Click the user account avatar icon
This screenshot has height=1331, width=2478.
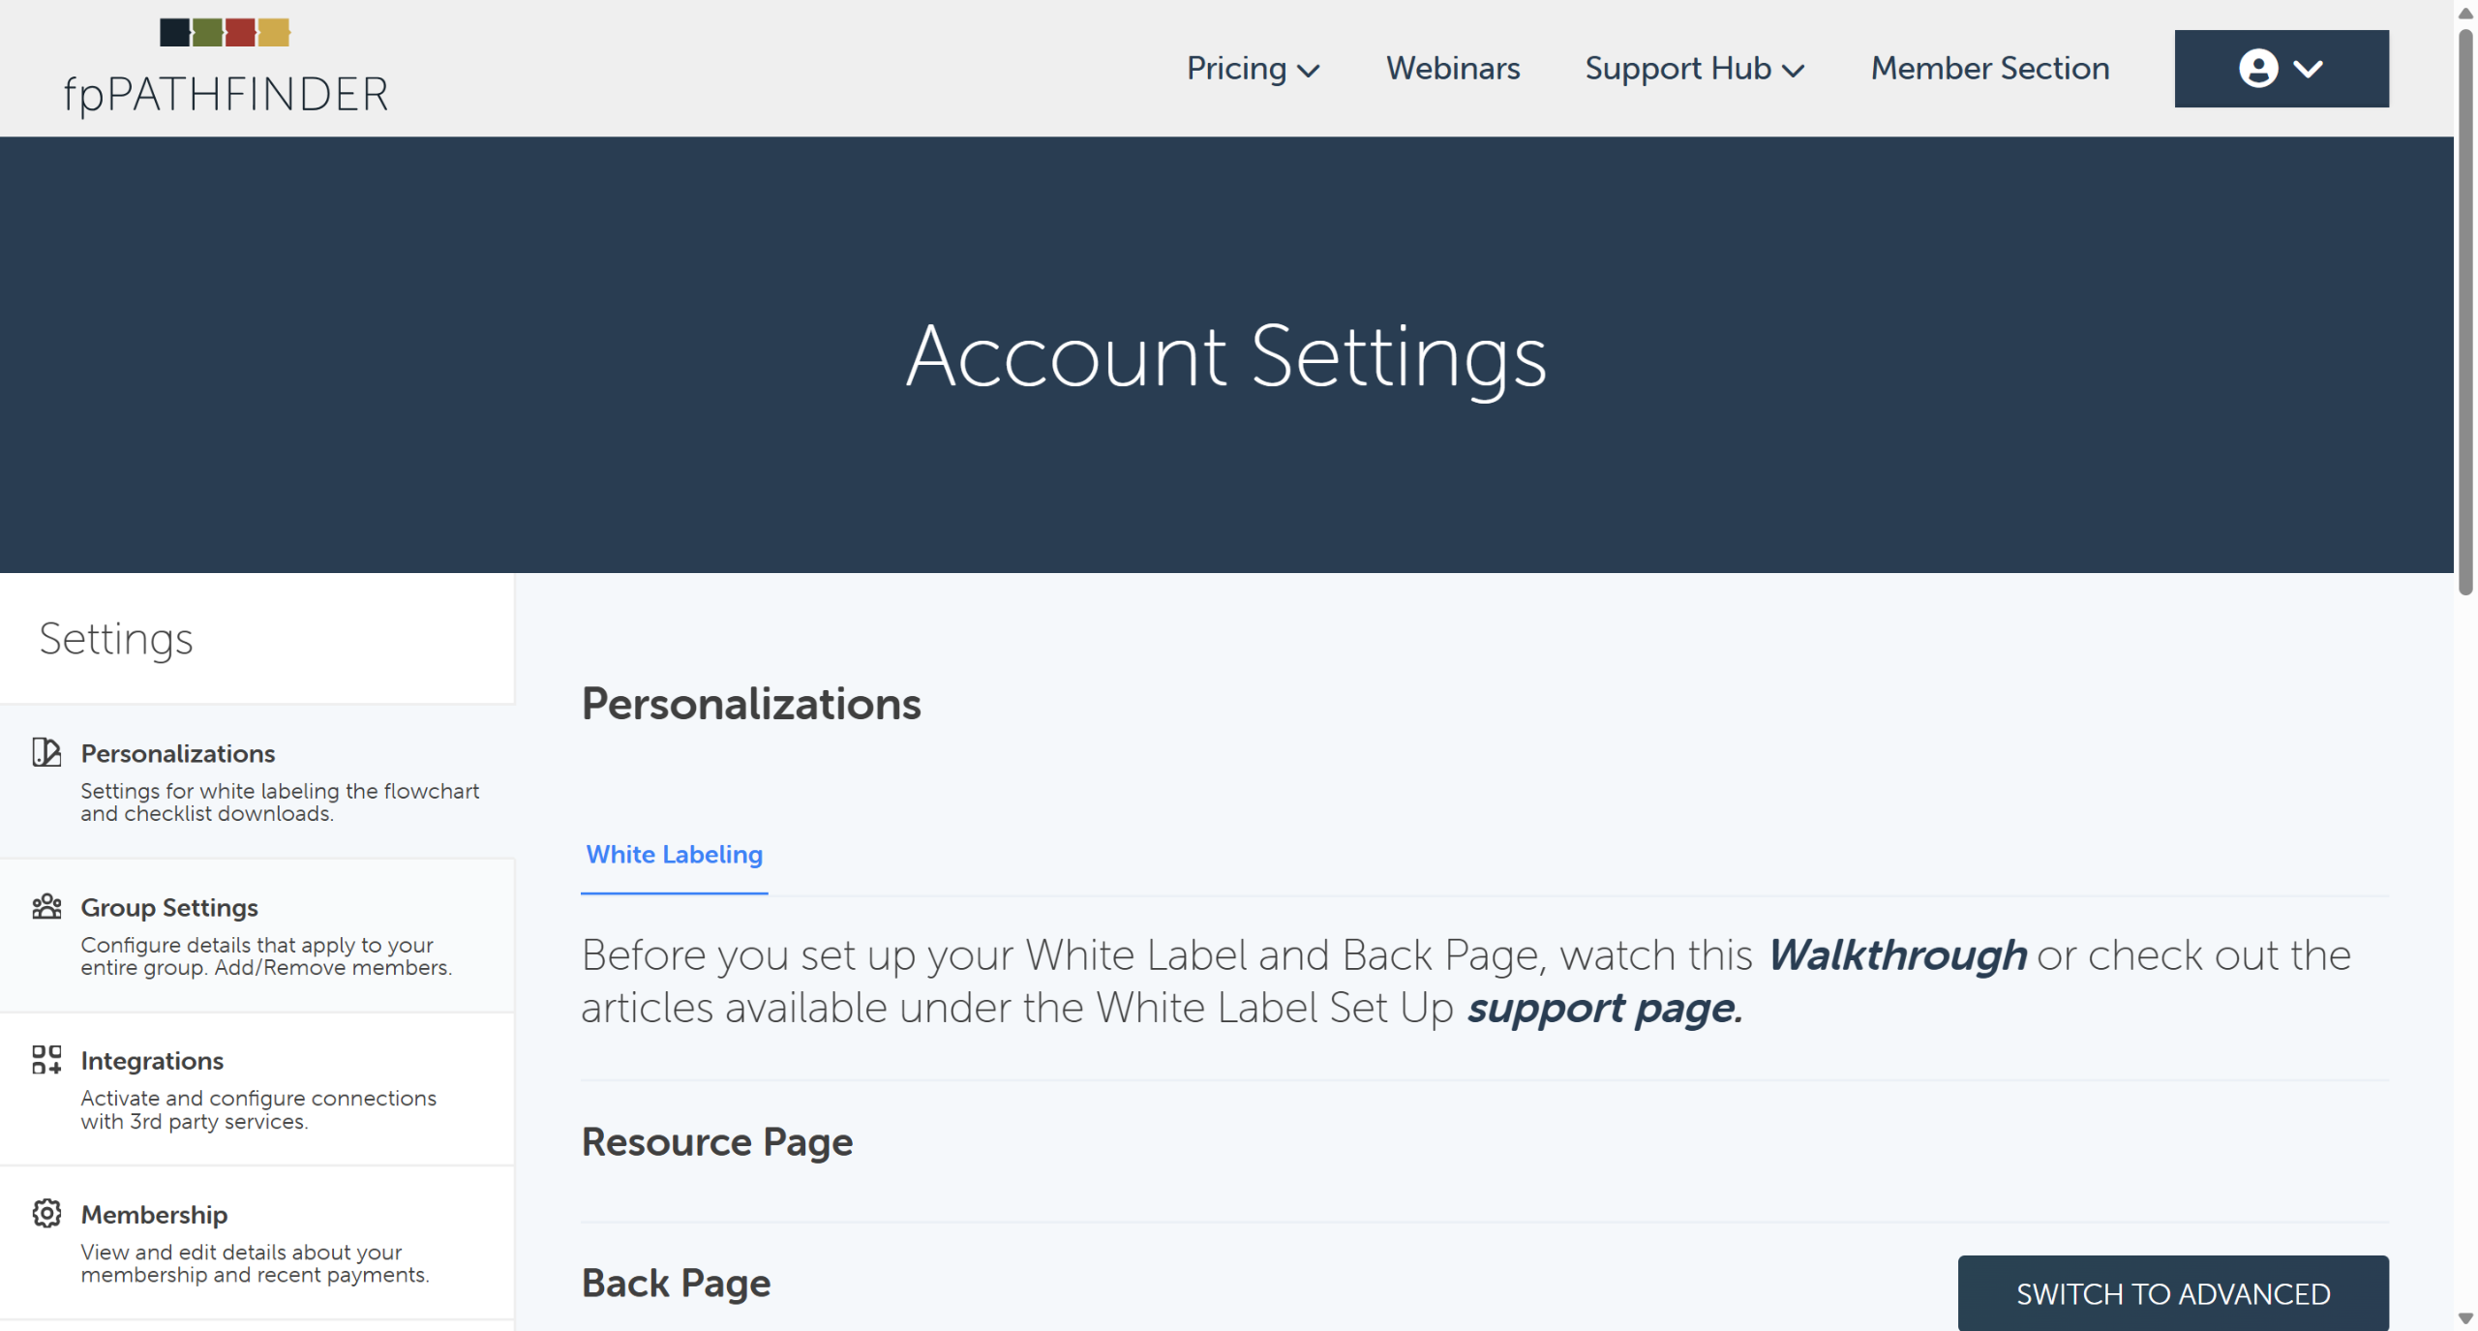click(x=2257, y=69)
